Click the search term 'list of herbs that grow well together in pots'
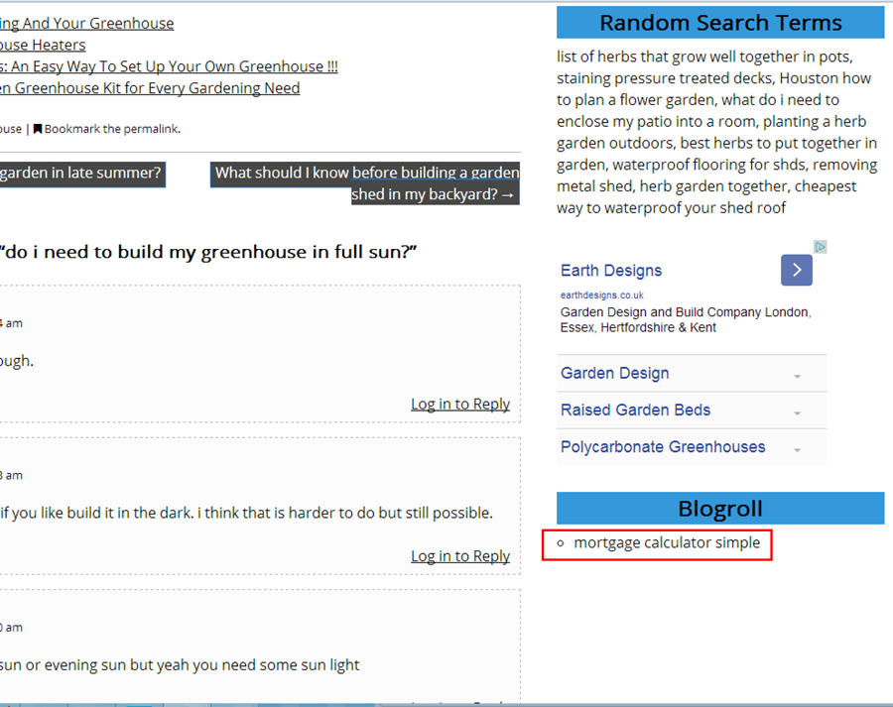893x707 pixels. [703, 57]
